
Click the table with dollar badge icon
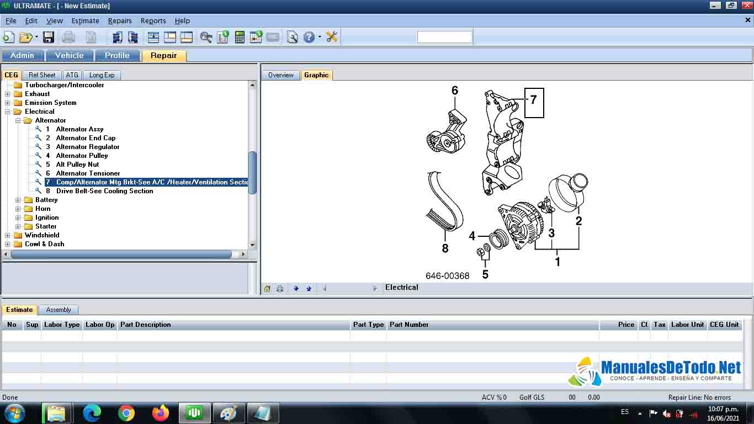pyautogui.click(x=256, y=37)
